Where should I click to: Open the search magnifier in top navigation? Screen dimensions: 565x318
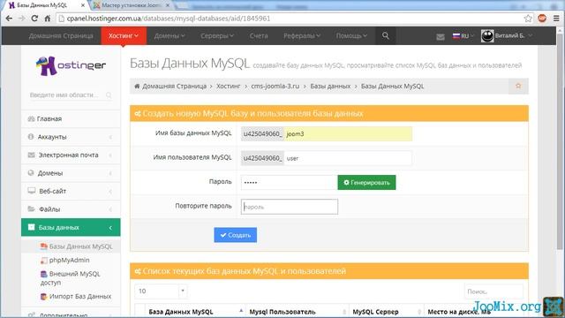point(386,35)
